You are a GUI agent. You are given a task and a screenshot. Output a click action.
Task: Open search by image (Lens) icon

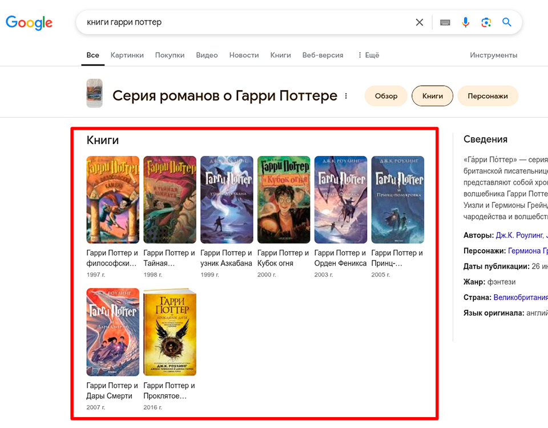pos(486,22)
